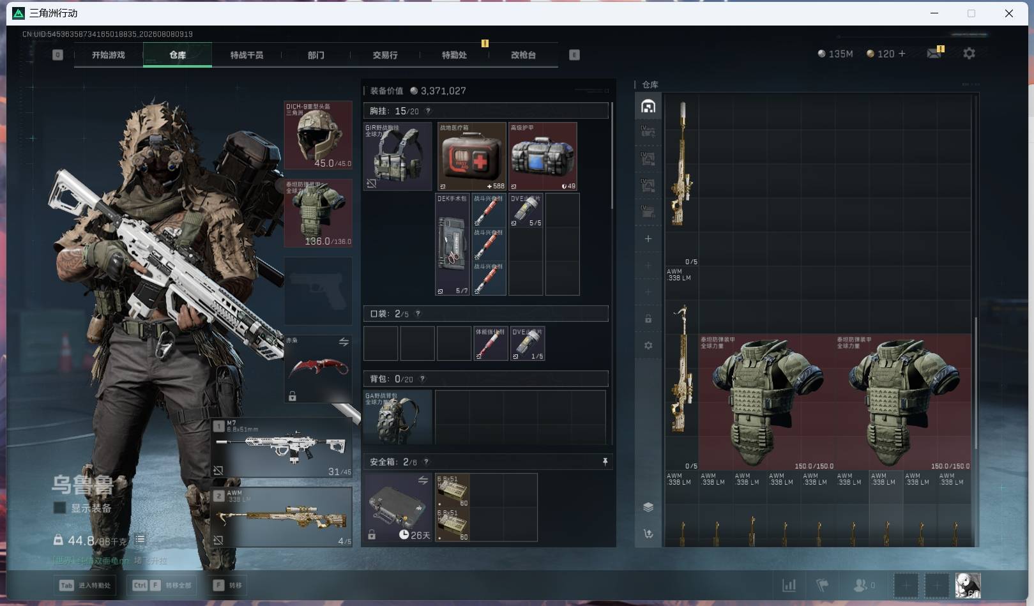Click the E key navigation icon
This screenshot has width=1034, height=606.
(574, 55)
